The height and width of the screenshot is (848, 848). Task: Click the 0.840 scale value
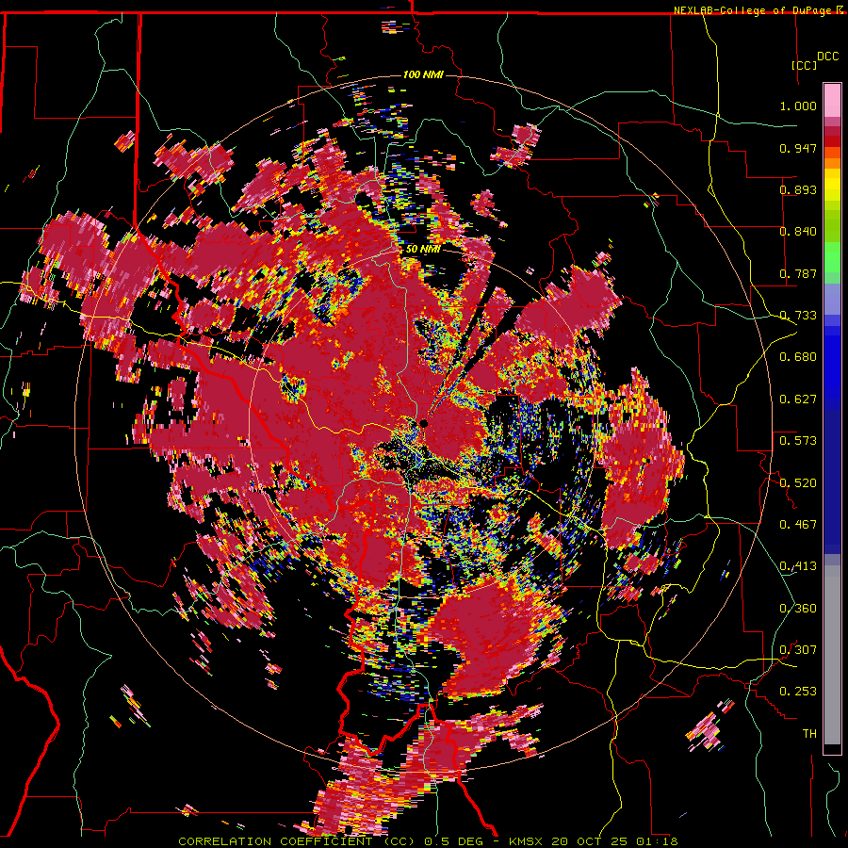pyautogui.click(x=798, y=232)
